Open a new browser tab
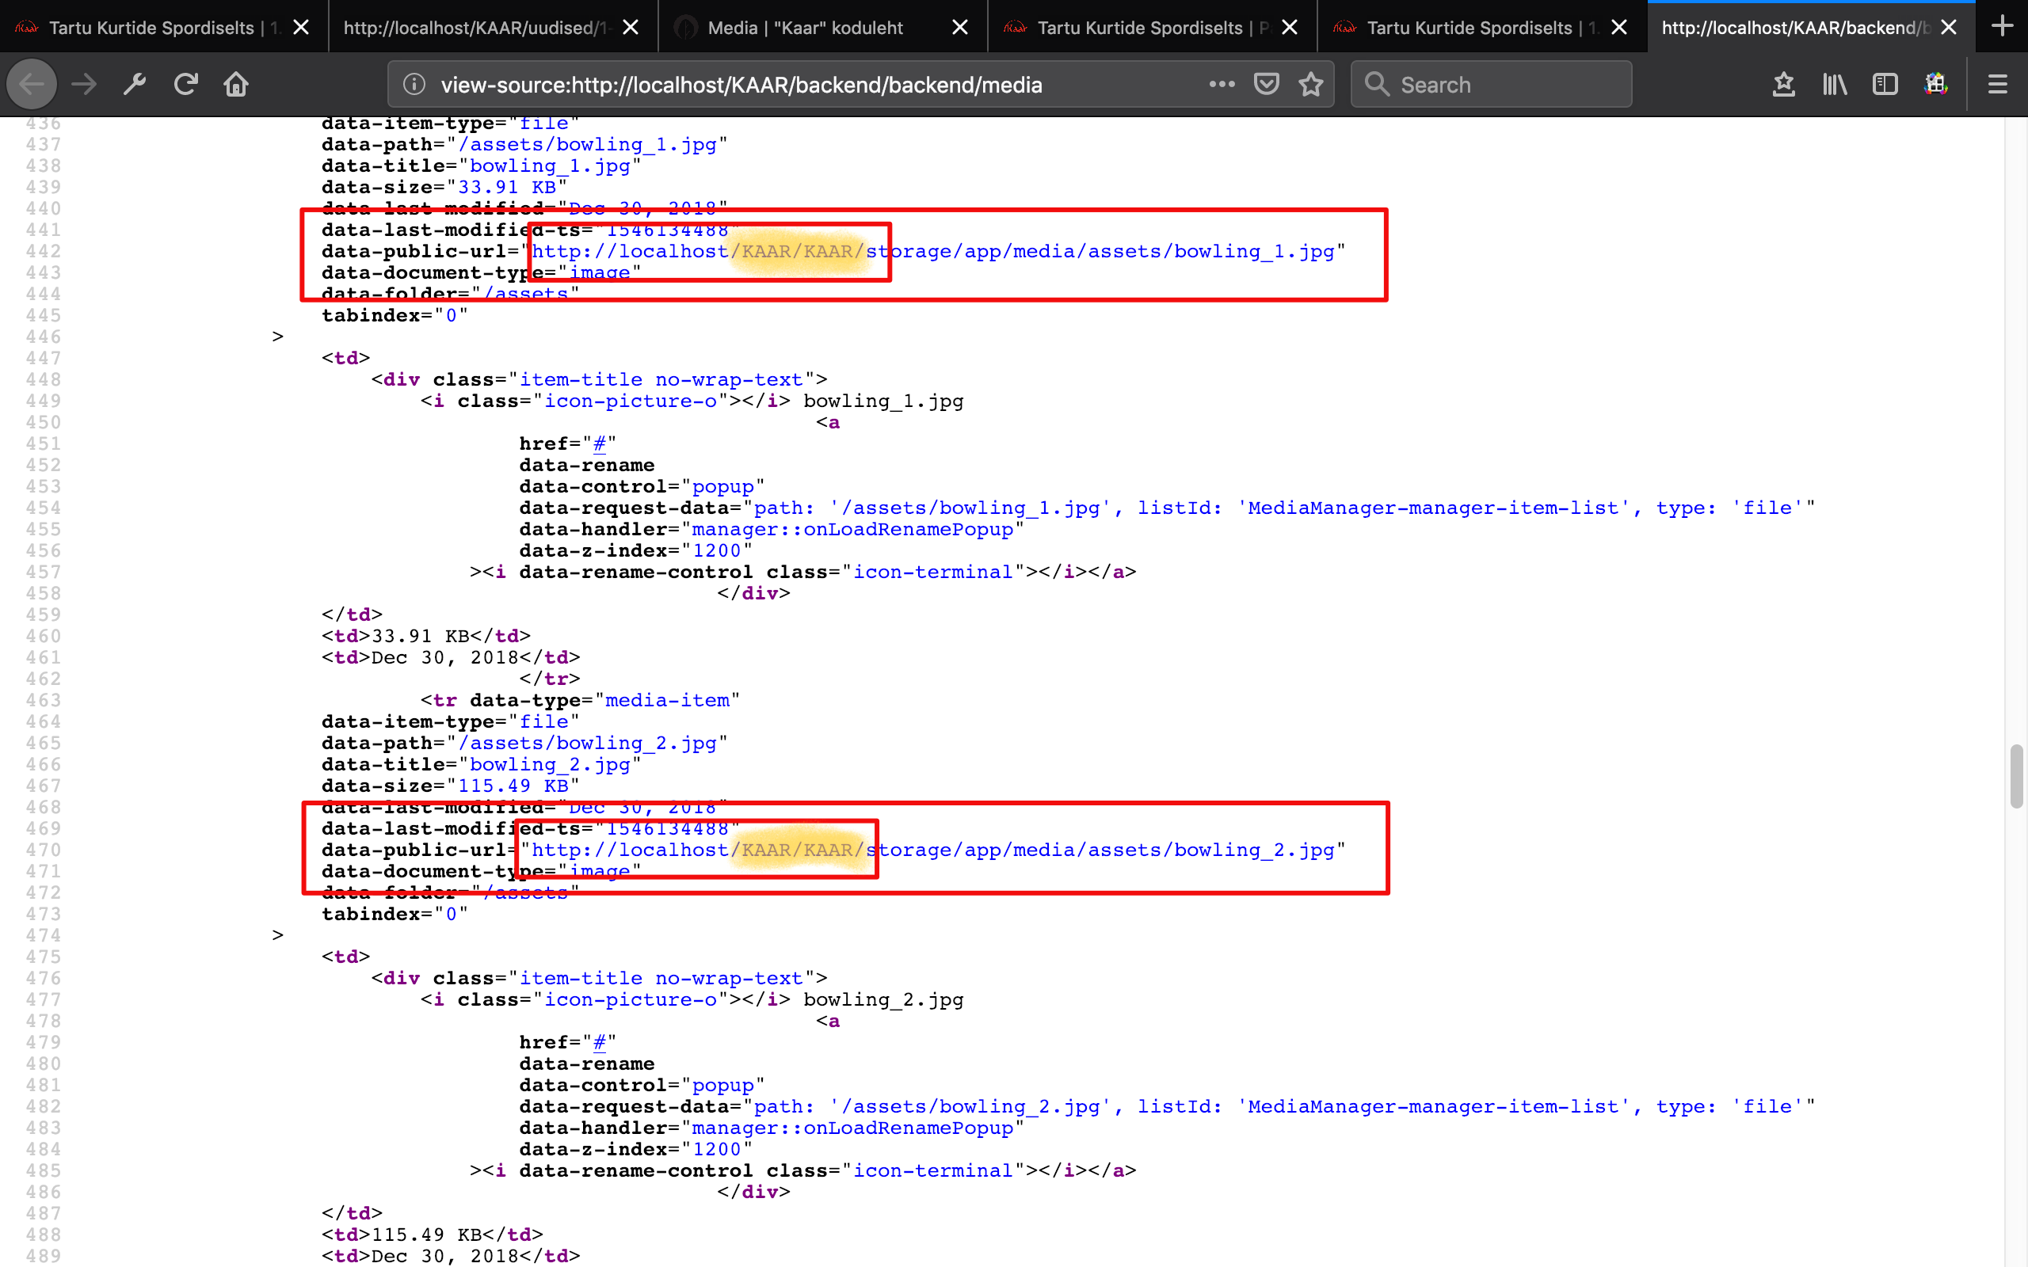 tap(2003, 26)
